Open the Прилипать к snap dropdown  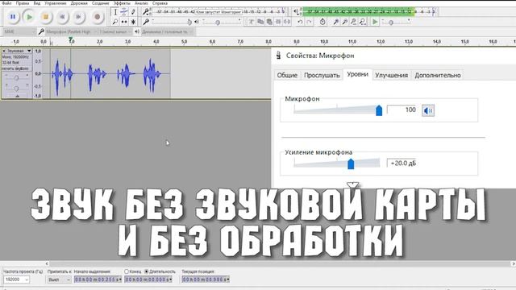(59, 280)
